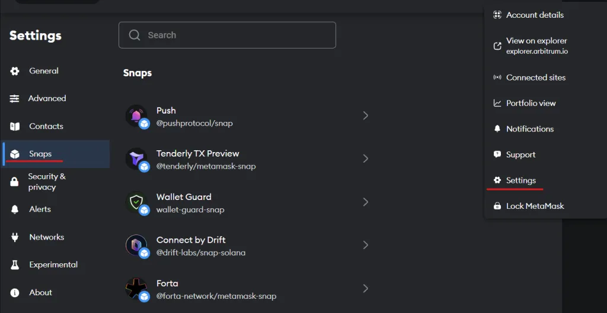This screenshot has height=313, width=607.
Task: Expand the Wallet Guard chevron arrow
Action: point(365,202)
